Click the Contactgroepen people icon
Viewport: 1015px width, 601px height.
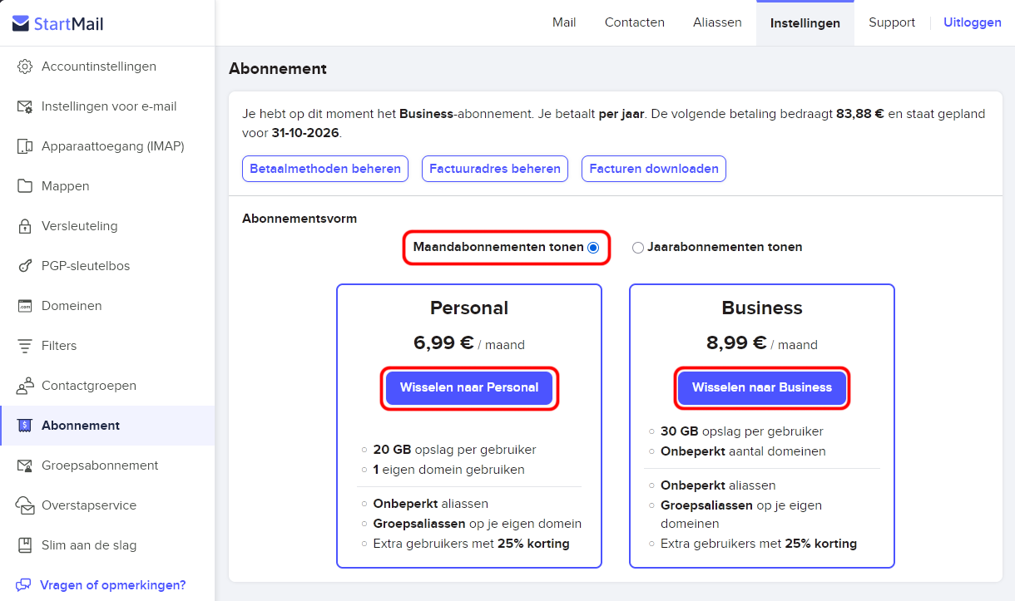25,386
